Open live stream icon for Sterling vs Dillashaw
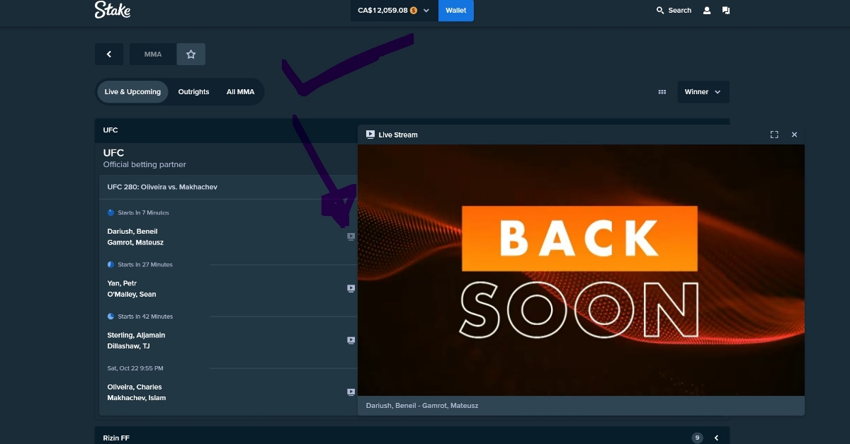 tap(351, 341)
